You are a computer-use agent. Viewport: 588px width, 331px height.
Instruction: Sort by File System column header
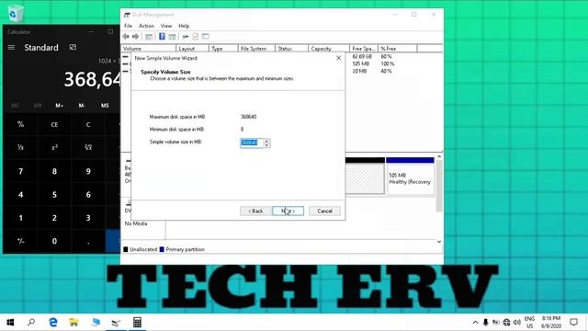tap(257, 49)
